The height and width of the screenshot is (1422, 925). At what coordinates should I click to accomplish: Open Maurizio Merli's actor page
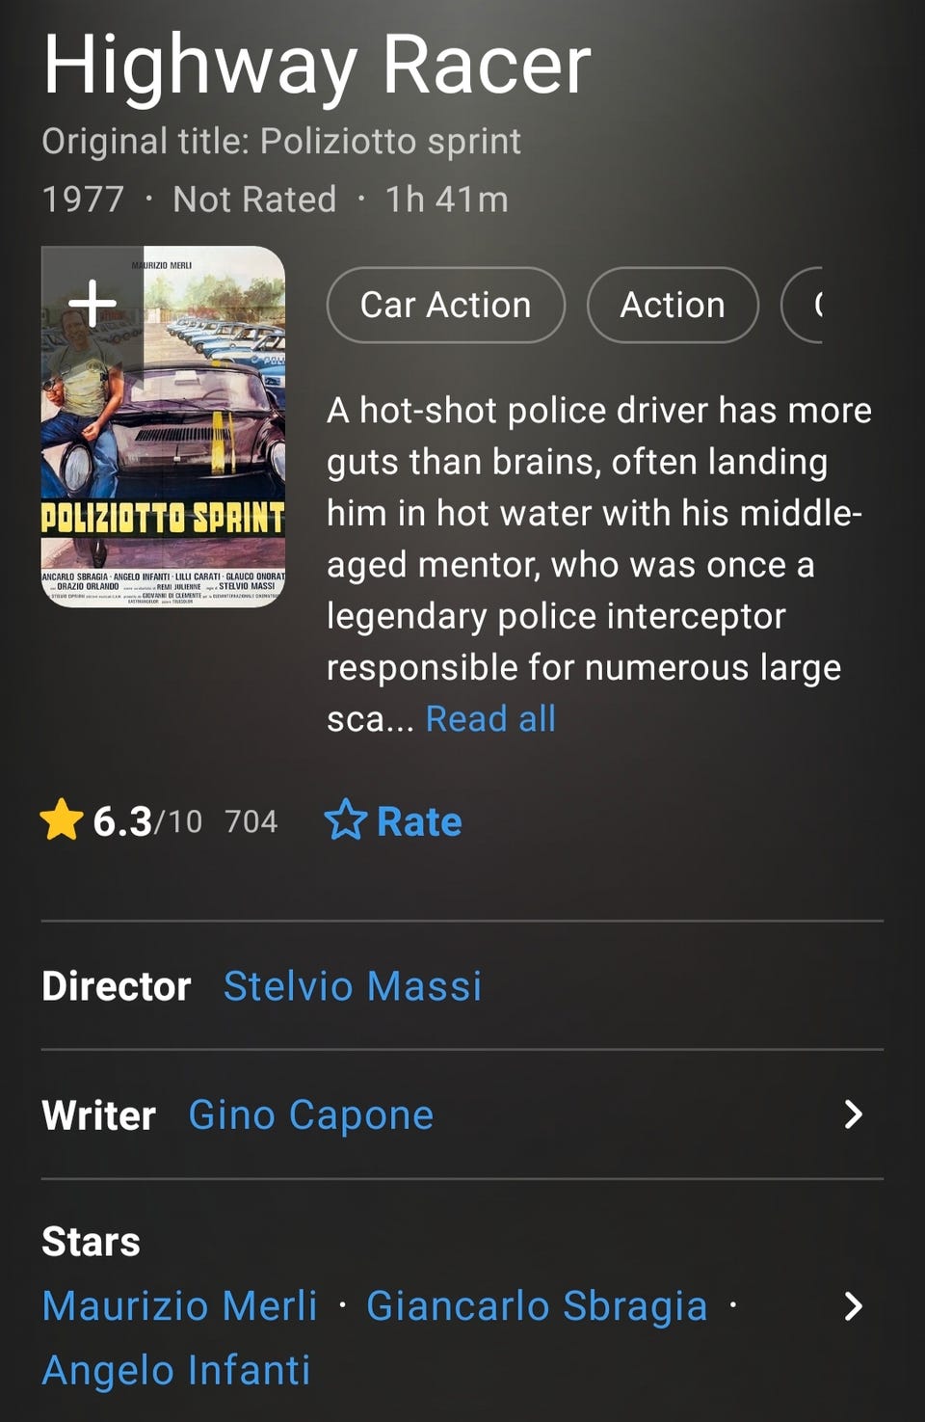pos(180,1306)
